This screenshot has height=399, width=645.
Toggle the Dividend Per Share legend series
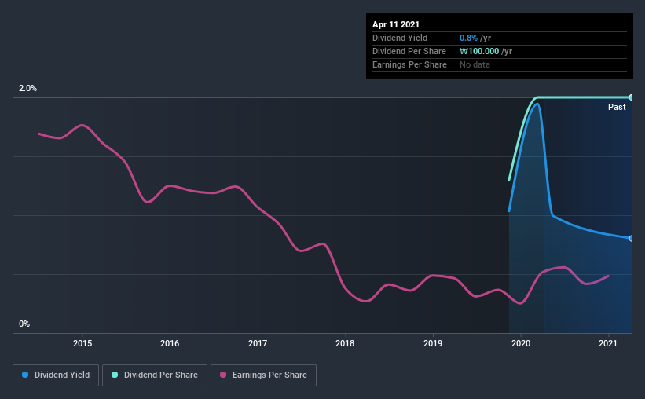pyautogui.click(x=155, y=375)
